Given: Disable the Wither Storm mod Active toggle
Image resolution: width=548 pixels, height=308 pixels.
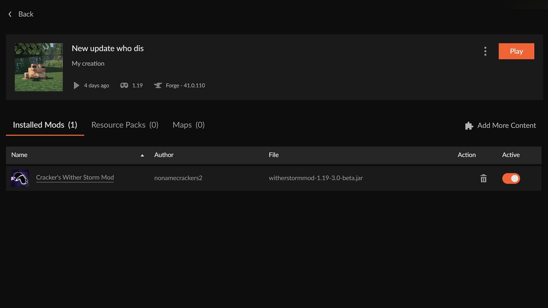Looking at the screenshot, I should 511,179.
